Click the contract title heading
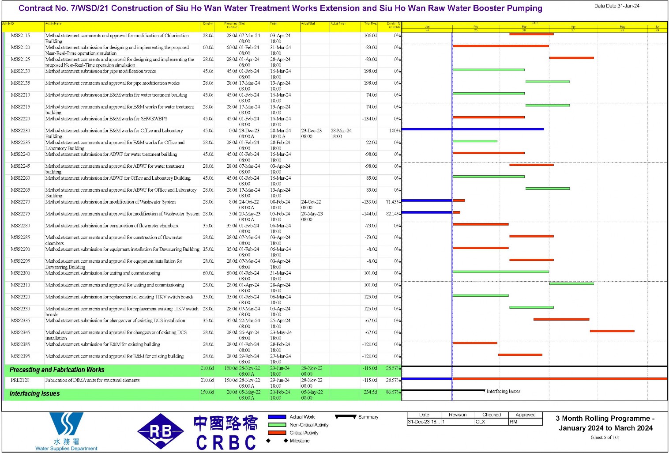 pos(280,8)
